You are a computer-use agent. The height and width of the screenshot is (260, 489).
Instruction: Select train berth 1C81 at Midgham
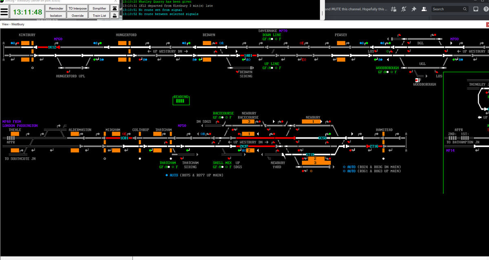point(125,138)
